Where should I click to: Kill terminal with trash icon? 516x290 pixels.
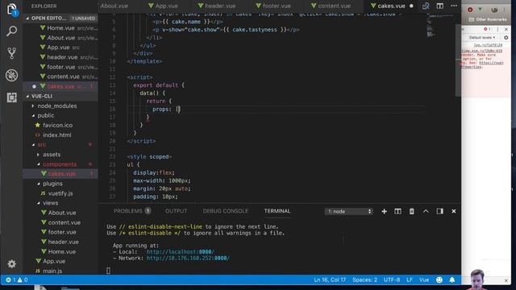click(x=412, y=211)
